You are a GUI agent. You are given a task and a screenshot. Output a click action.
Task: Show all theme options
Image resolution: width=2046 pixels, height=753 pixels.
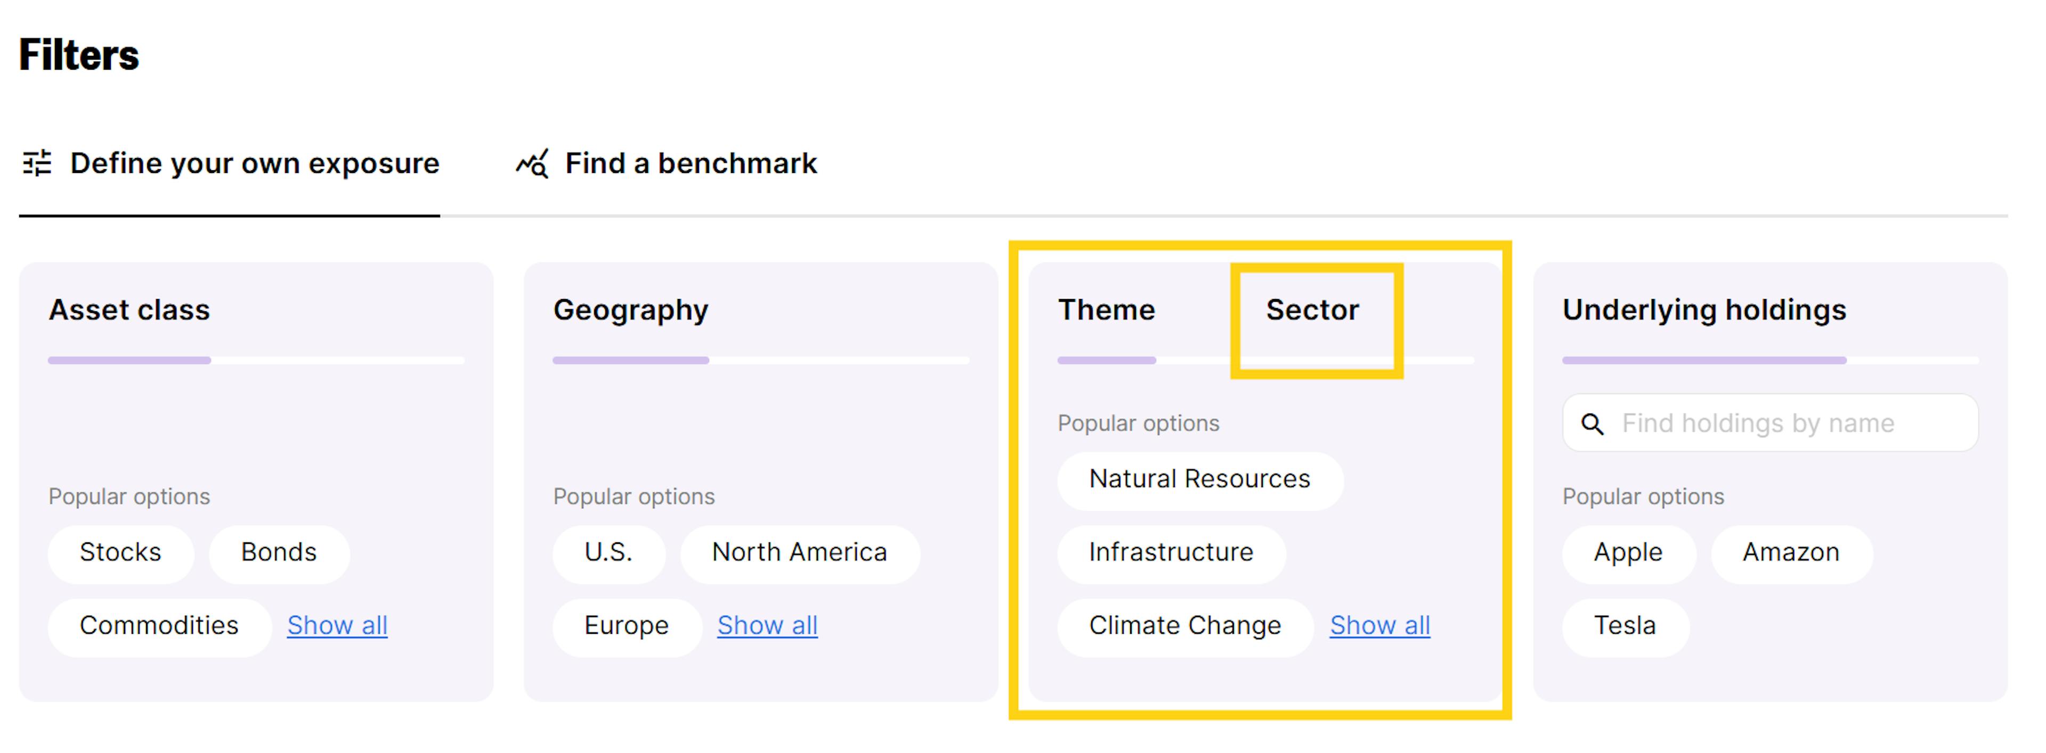pyautogui.click(x=1379, y=626)
